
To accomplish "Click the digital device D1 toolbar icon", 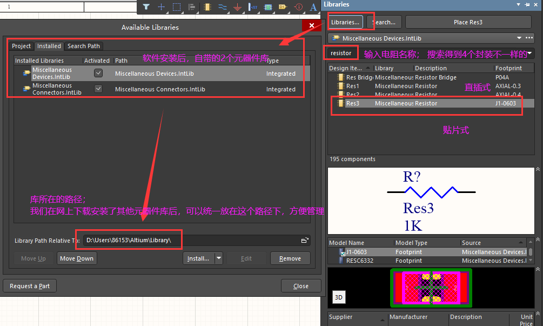I will point(283,8).
